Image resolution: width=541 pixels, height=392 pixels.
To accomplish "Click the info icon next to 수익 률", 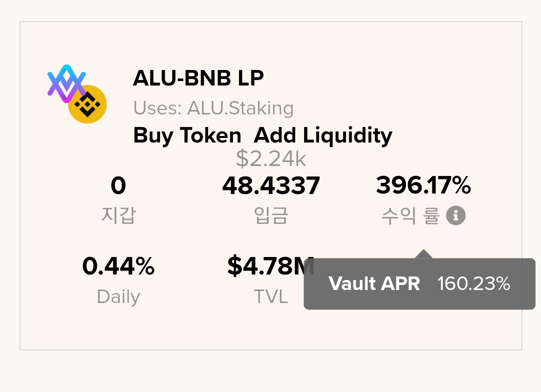I will click(456, 215).
